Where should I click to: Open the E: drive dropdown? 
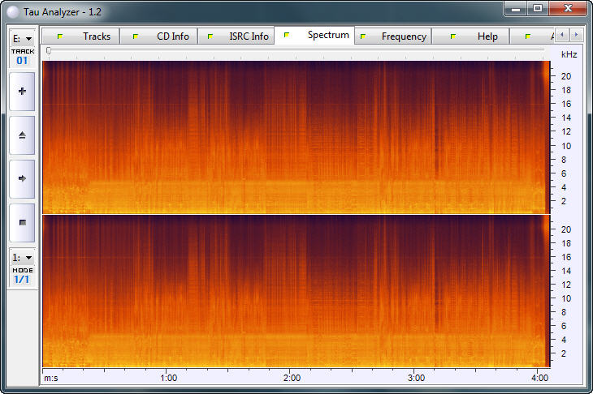[22, 38]
